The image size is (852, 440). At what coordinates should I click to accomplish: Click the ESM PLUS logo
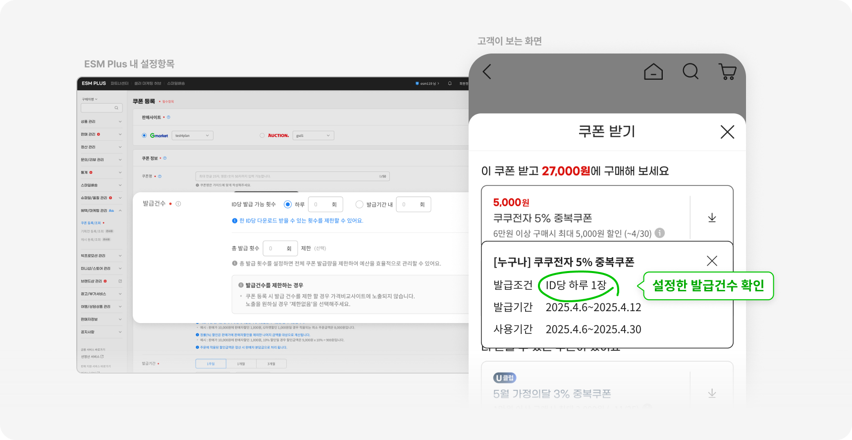point(94,83)
